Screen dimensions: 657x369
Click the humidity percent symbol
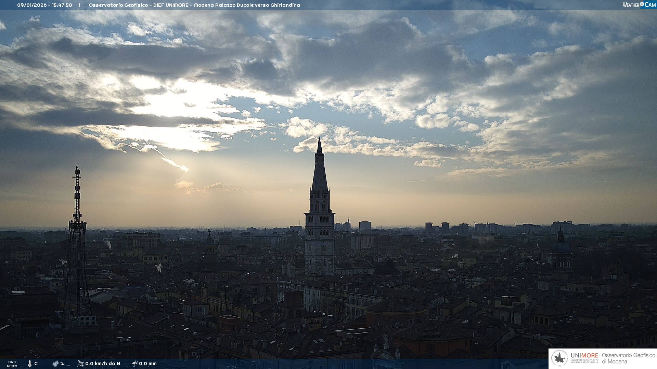(x=62, y=364)
